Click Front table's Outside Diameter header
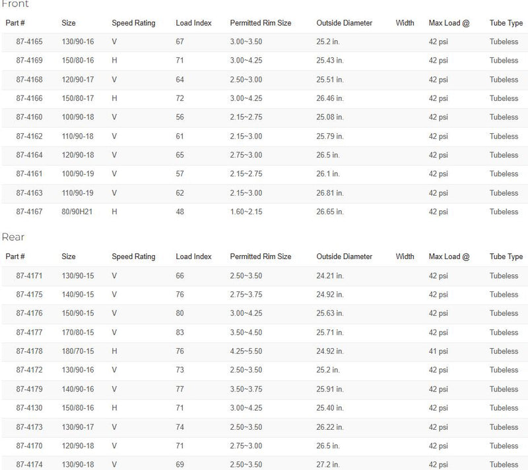The width and height of the screenshot is (528, 470). point(344,23)
